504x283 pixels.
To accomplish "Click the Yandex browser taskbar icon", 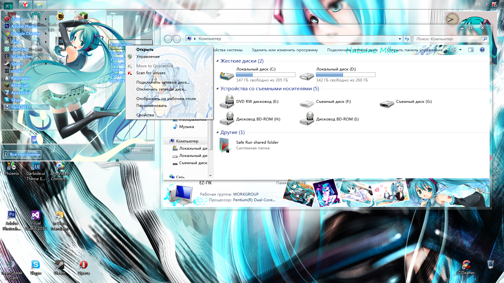I will coord(25,5).
